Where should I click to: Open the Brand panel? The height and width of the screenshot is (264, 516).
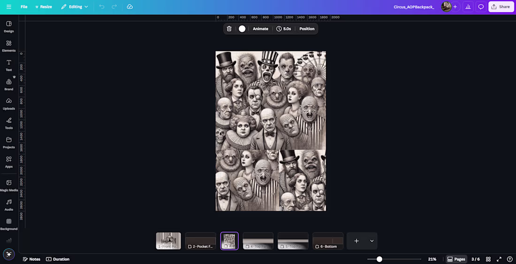click(x=9, y=85)
